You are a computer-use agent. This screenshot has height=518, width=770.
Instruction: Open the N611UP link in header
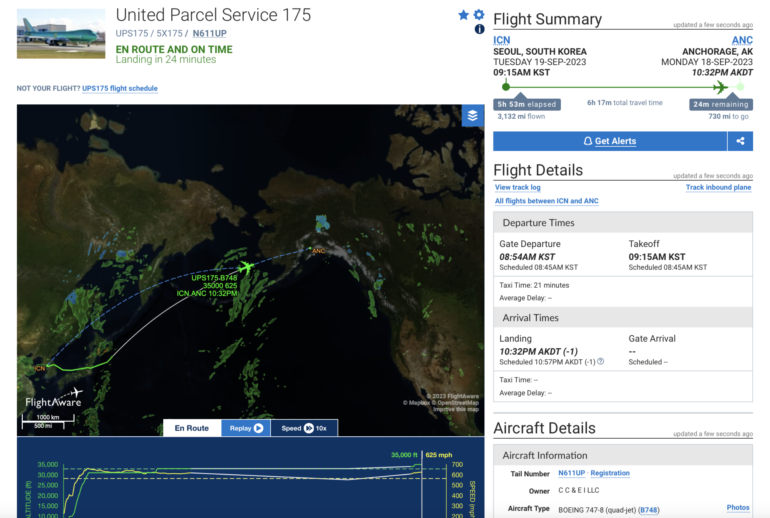tap(209, 34)
